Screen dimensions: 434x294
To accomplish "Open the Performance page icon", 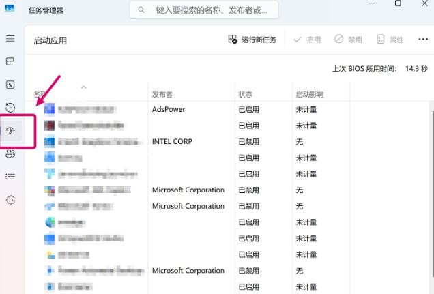I will click(10, 85).
